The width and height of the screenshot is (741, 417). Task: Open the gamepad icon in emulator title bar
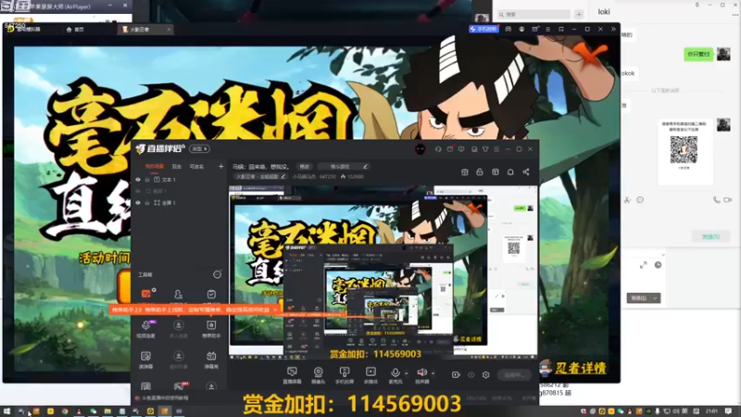click(508, 30)
